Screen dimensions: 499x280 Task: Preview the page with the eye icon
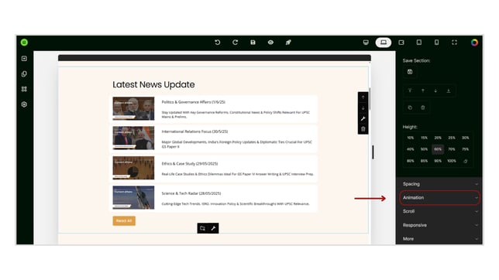270,43
